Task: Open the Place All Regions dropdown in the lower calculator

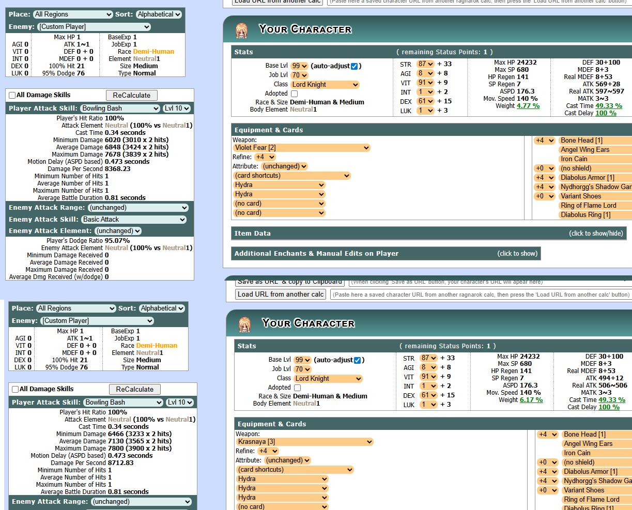Action: coord(76,308)
